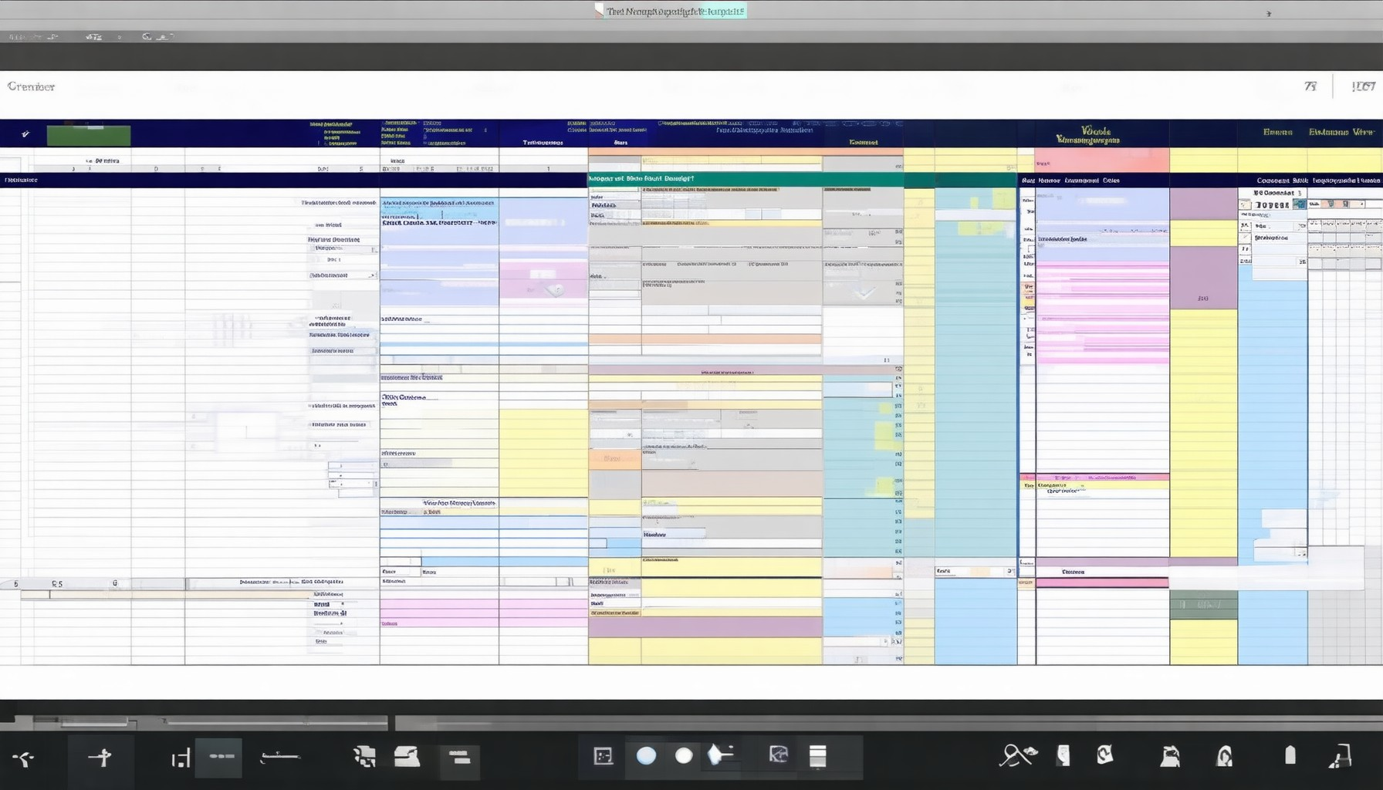Click the tag-shaped icon at the bottom right

1105,755
